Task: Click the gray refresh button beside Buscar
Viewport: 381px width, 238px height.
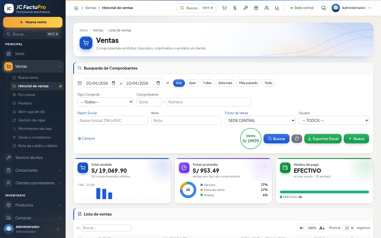Action: point(297,139)
